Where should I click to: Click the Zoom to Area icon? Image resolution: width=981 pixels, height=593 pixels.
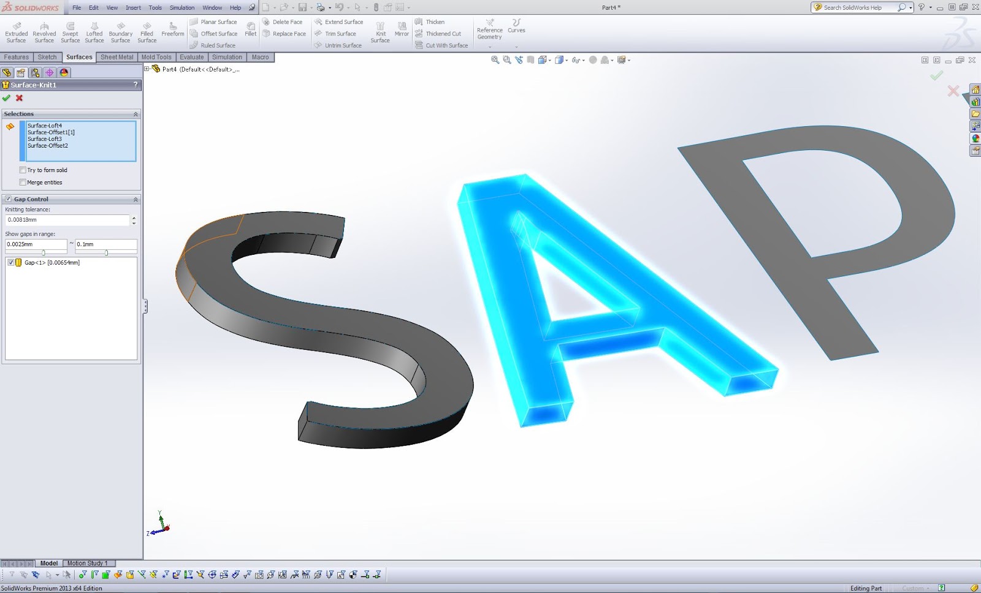click(507, 60)
